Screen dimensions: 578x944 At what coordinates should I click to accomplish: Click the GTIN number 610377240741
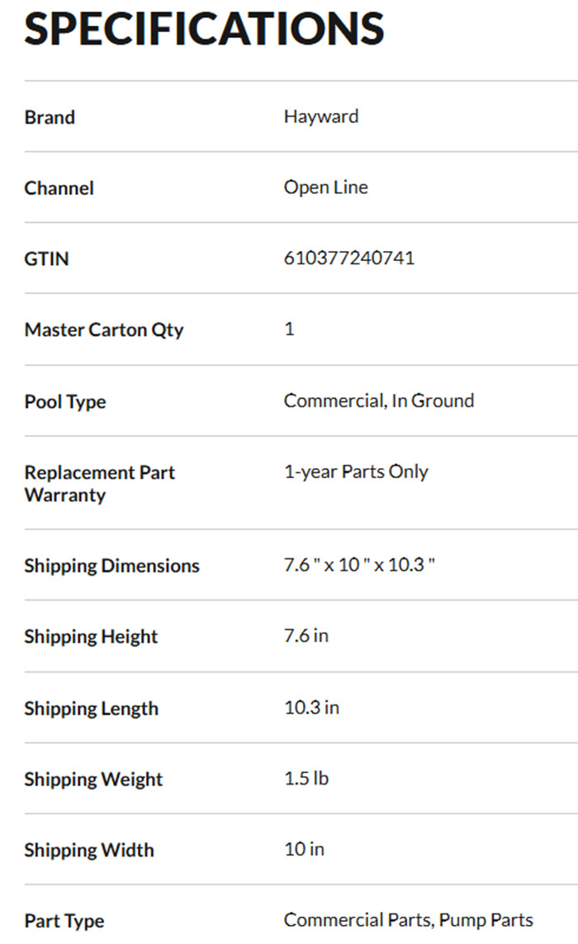[x=349, y=259]
